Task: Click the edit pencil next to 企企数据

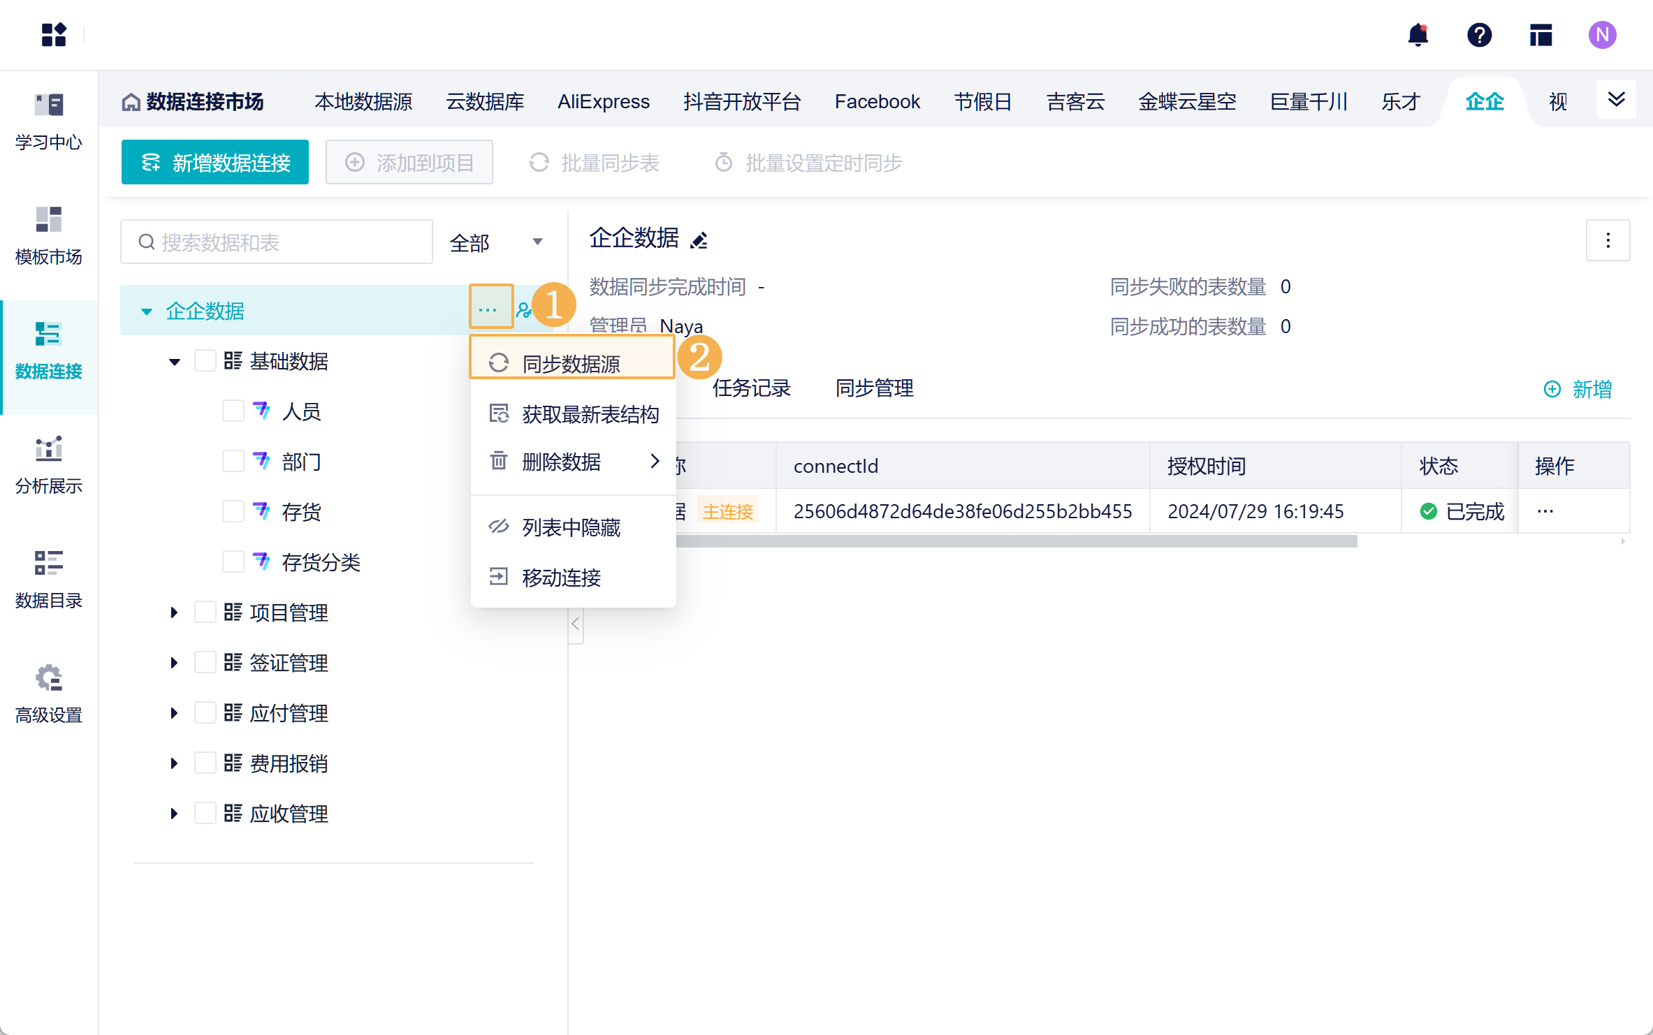Action: coord(699,240)
